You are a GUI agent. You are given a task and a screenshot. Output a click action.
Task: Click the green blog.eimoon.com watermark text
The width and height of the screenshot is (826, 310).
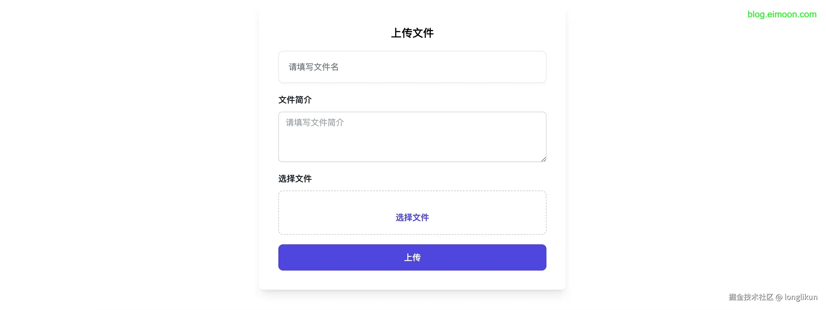(782, 14)
